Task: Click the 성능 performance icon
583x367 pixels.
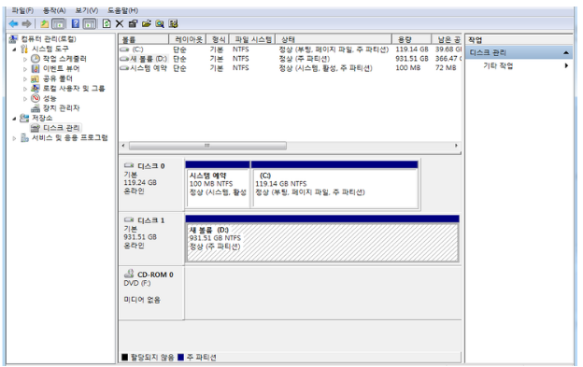Action: point(36,98)
